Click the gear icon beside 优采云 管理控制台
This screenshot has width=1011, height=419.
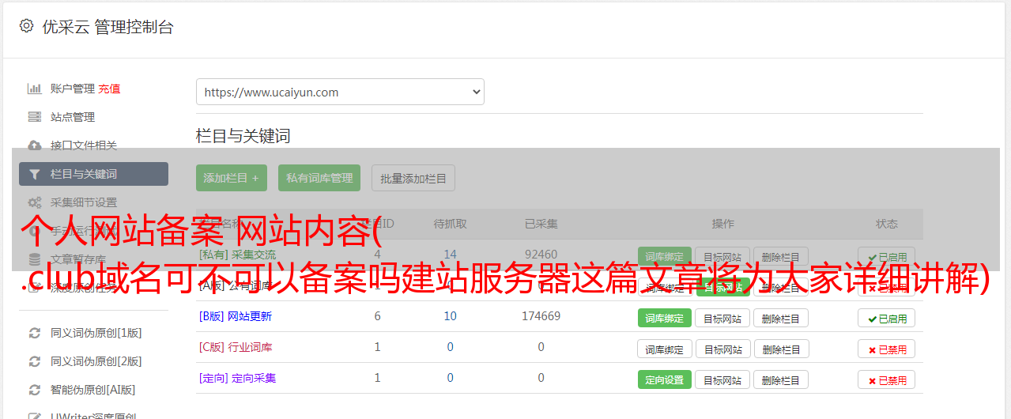[27, 26]
